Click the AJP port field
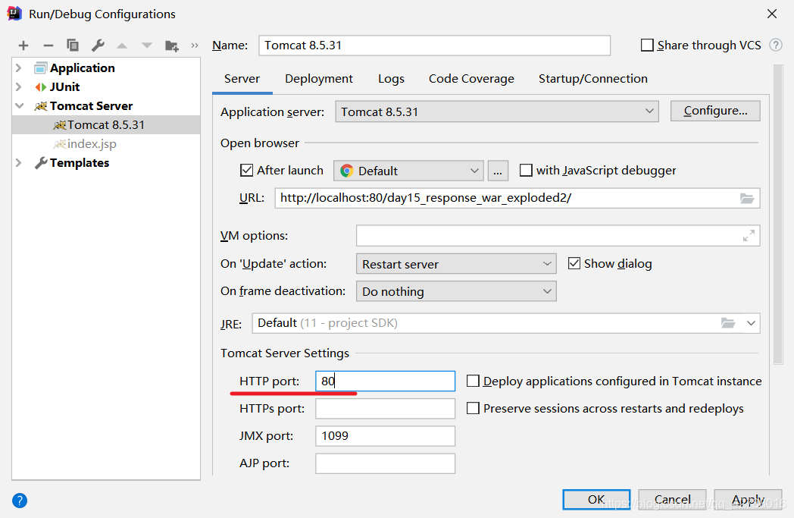Image resolution: width=794 pixels, height=518 pixels. 385,463
